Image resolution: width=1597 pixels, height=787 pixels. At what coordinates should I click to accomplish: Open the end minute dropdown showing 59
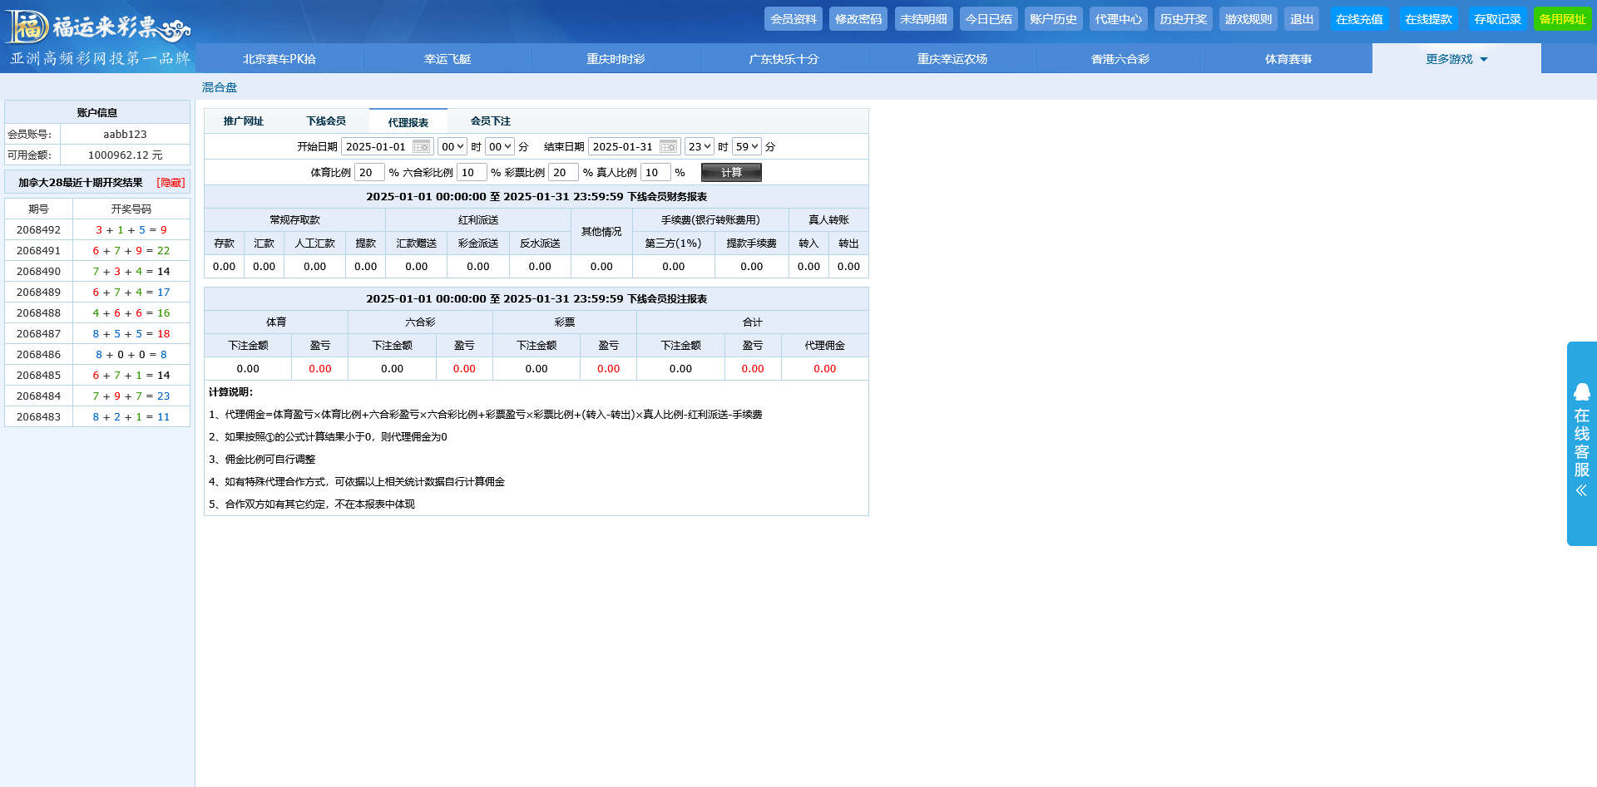(746, 147)
